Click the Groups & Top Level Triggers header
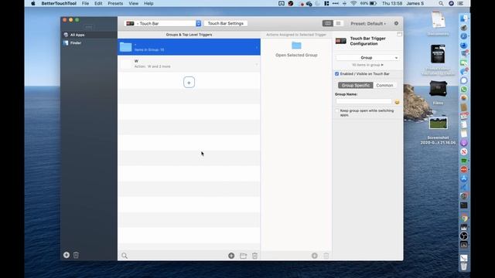Screen dimensions: 495x278 pyautogui.click(x=189, y=35)
